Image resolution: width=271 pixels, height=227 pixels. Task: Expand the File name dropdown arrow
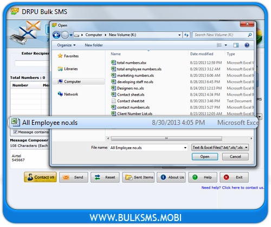point(185,148)
